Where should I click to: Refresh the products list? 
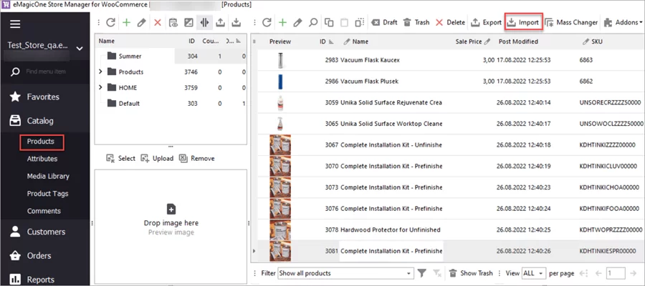[x=267, y=22]
